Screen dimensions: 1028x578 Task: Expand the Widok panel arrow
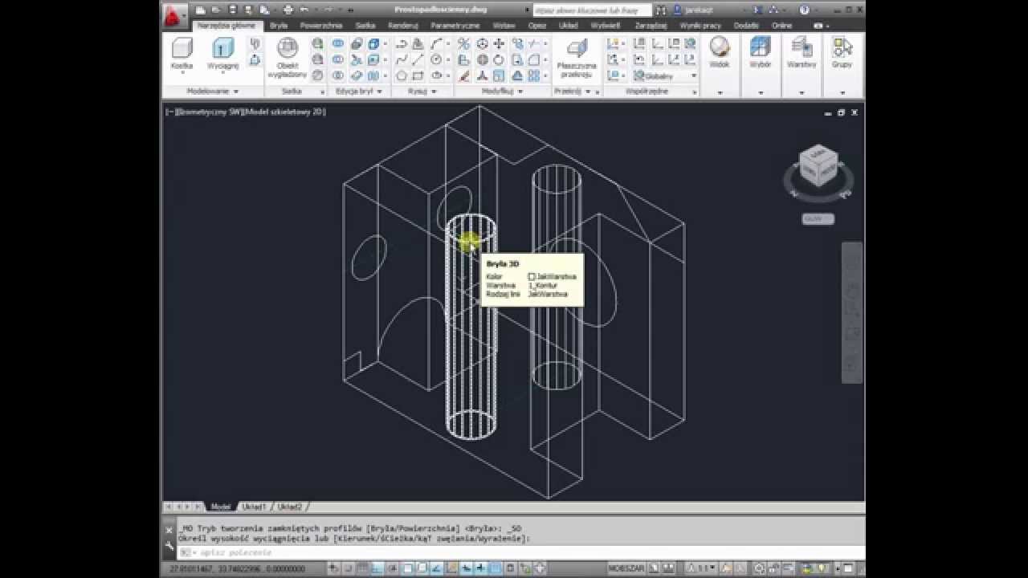point(720,92)
